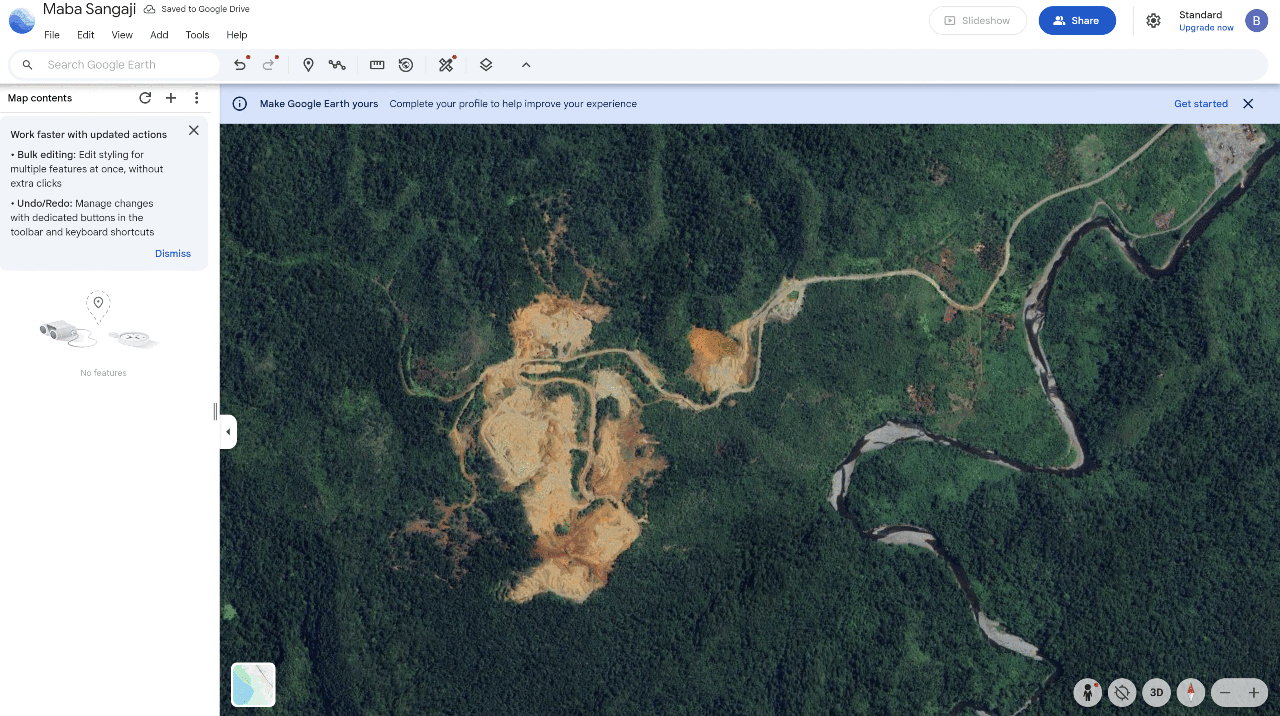Toggle the rotation lock button

[x=1122, y=692]
